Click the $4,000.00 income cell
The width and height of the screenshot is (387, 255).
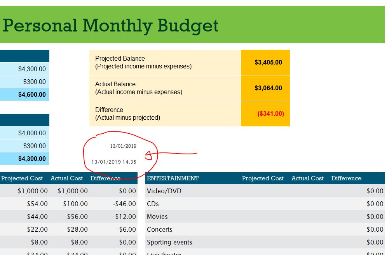(31, 133)
